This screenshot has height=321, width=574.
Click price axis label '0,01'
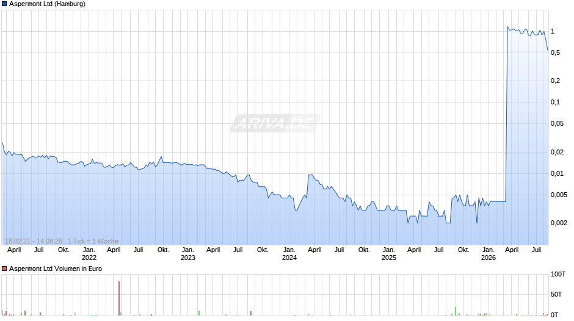coord(557,173)
